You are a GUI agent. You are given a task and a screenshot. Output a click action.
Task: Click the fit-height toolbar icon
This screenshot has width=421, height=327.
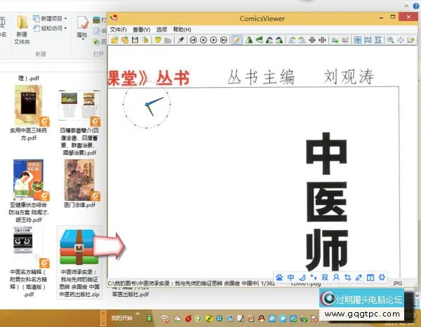tap(378, 40)
